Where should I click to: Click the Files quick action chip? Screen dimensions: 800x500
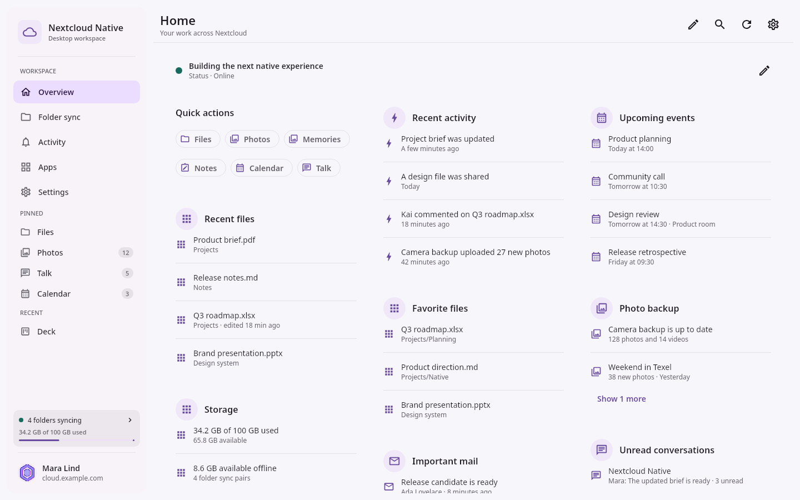pyautogui.click(x=198, y=139)
